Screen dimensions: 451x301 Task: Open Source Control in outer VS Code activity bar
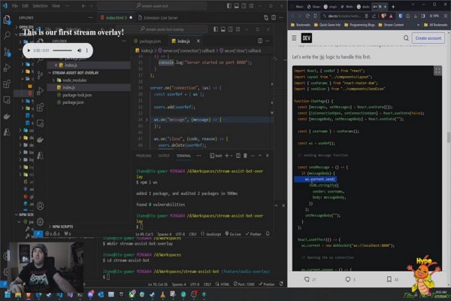7,52
